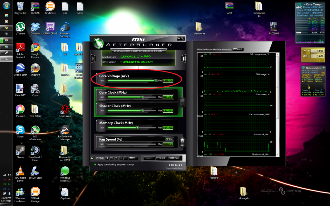
Task: Select the Crysis desktop icon
Action: [x=35, y=90]
